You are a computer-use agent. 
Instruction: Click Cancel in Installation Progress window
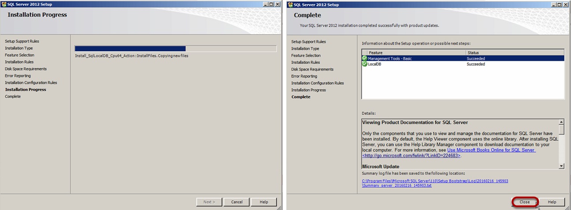(237, 202)
